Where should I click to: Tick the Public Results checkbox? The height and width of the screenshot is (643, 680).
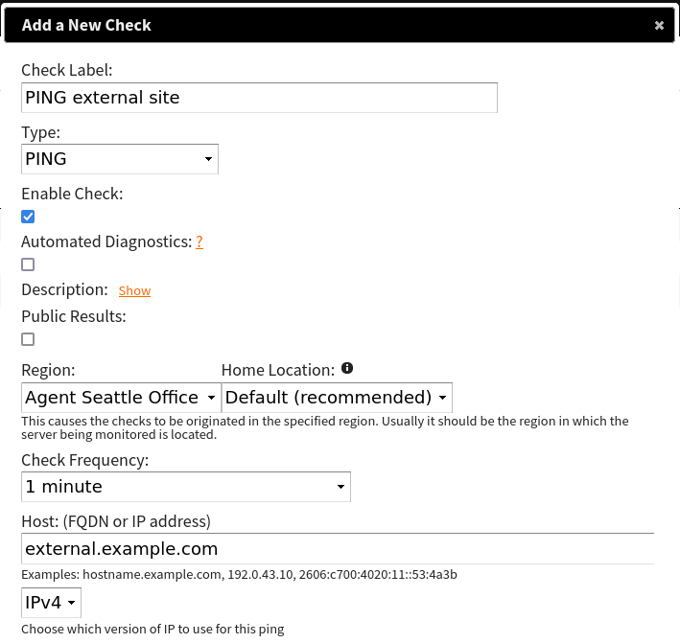click(28, 339)
